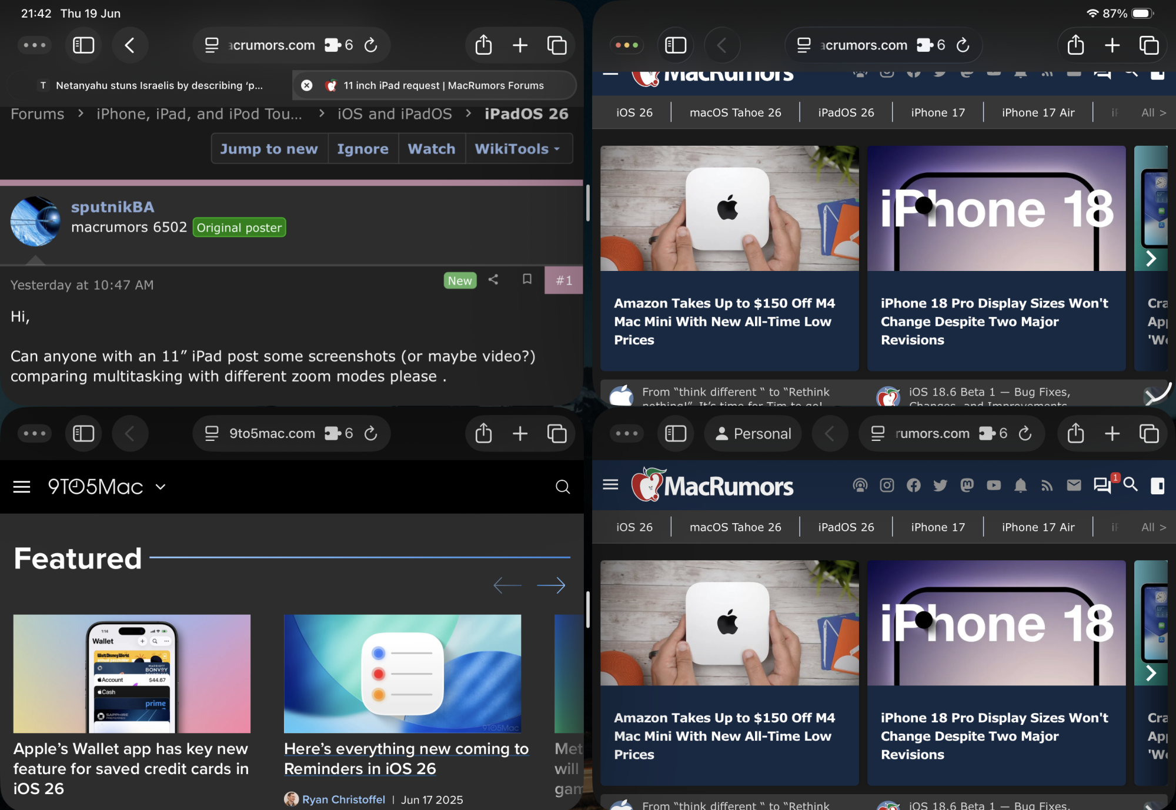Screen dimensions: 1176x810
Task: Expand 9to5Mac site switcher chevron
Action: click(x=161, y=487)
